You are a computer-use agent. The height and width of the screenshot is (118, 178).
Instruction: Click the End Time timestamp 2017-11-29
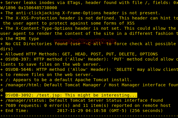tap(70, 111)
